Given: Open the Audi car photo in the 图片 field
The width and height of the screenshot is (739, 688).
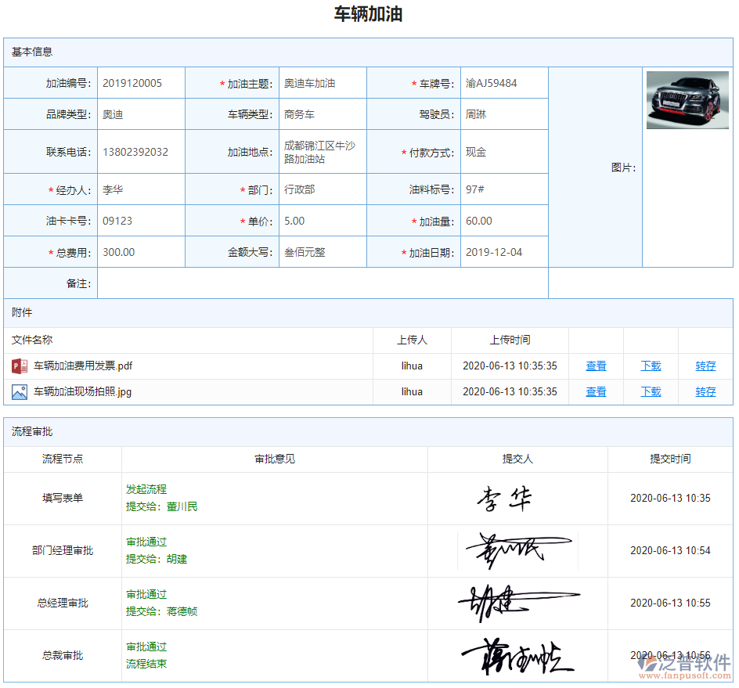Looking at the screenshot, I should tap(687, 100).
